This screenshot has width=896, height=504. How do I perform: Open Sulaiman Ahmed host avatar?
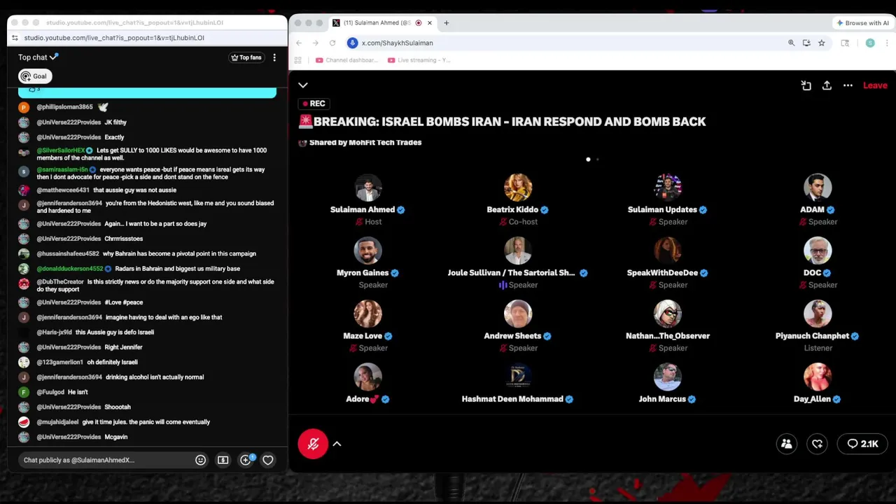(x=367, y=188)
